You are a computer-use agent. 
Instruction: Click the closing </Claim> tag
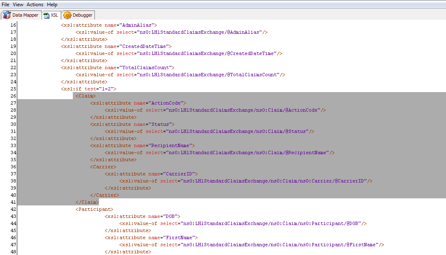point(87,202)
